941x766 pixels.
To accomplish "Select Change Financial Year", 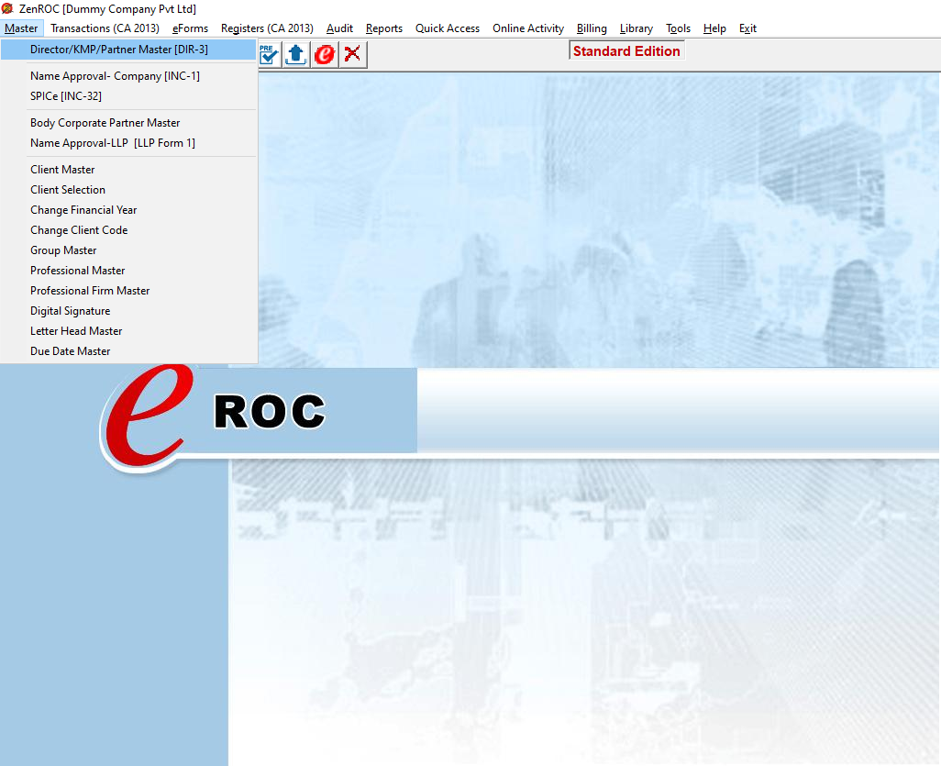I will (x=129, y=210).
